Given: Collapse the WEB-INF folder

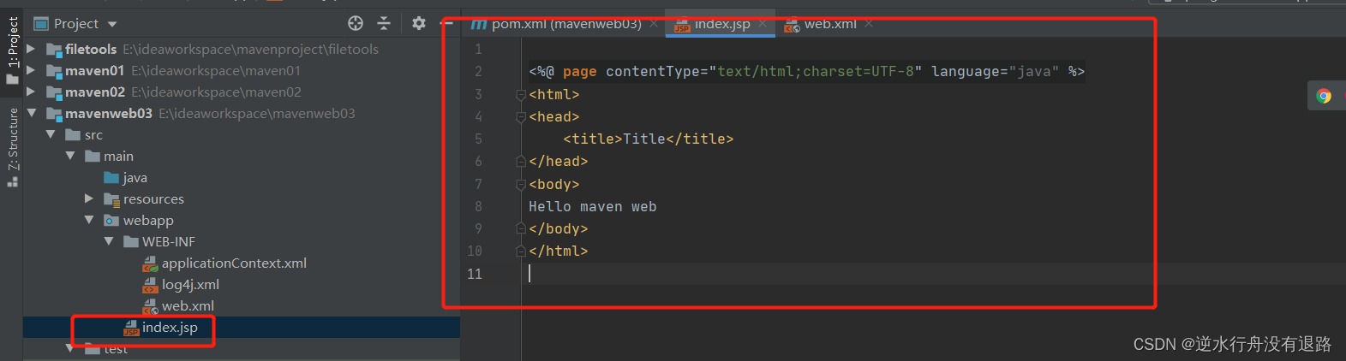Looking at the screenshot, I should tap(109, 241).
